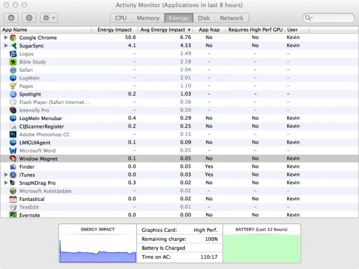
Task: Click the Flash Player plugin icon
Action: [x=13, y=102]
